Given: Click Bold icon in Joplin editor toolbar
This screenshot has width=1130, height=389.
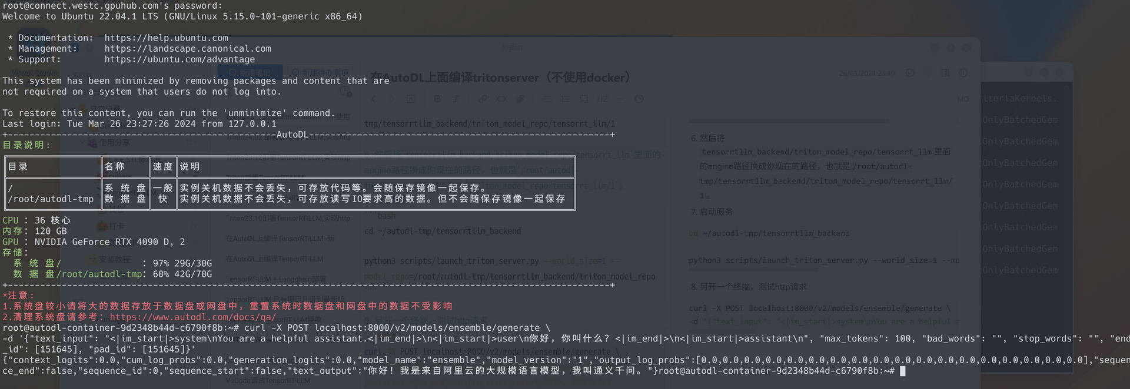Looking at the screenshot, I should [x=437, y=99].
